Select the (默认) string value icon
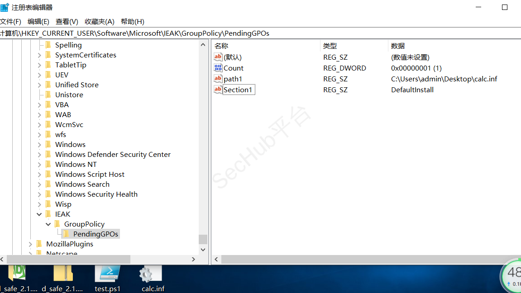The image size is (521, 293). (218, 57)
